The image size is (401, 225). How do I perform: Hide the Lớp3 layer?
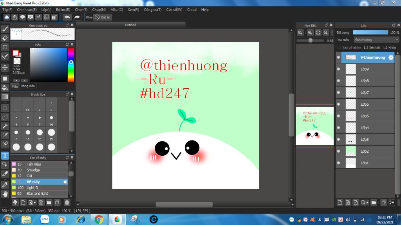click(339, 139)
